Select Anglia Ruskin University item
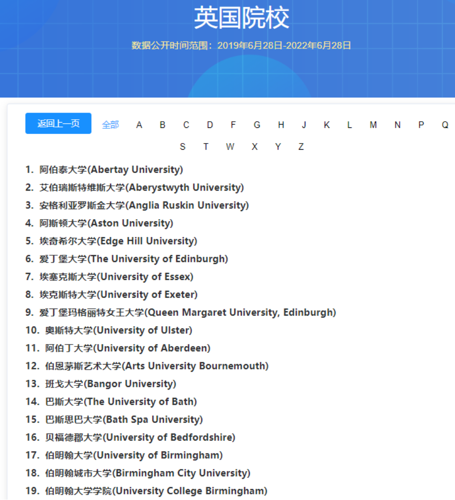Image resolution: width=455 pixels, height=500 pixels. pos(143,205)
